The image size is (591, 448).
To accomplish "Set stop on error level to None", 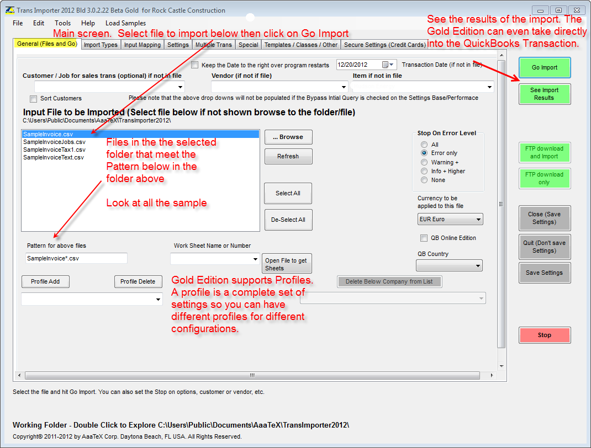I will point(424,180).
